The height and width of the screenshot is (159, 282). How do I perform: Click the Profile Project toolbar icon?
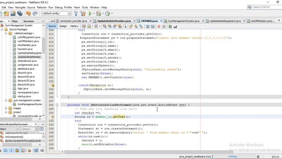tap(108, 14)
